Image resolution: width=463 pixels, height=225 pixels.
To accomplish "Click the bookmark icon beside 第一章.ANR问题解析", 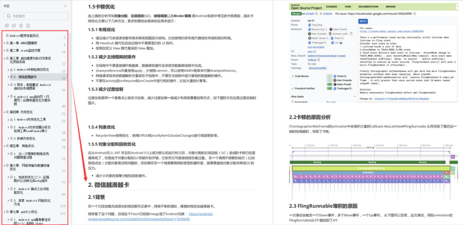I will 7,43.
